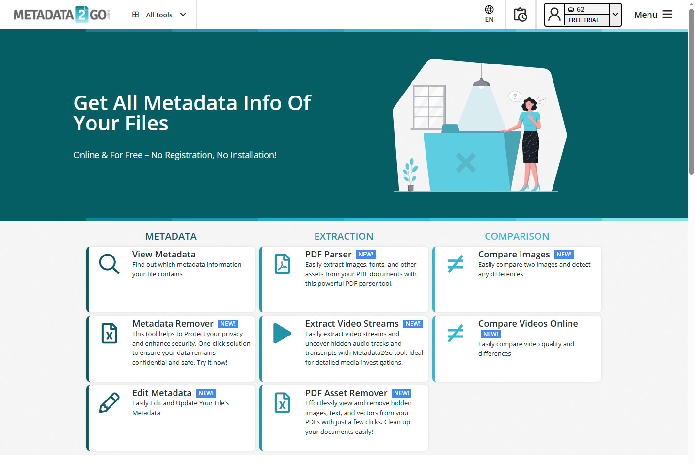
Task: Click the pencil Edit Metadata icon
Action: point(109,402)
